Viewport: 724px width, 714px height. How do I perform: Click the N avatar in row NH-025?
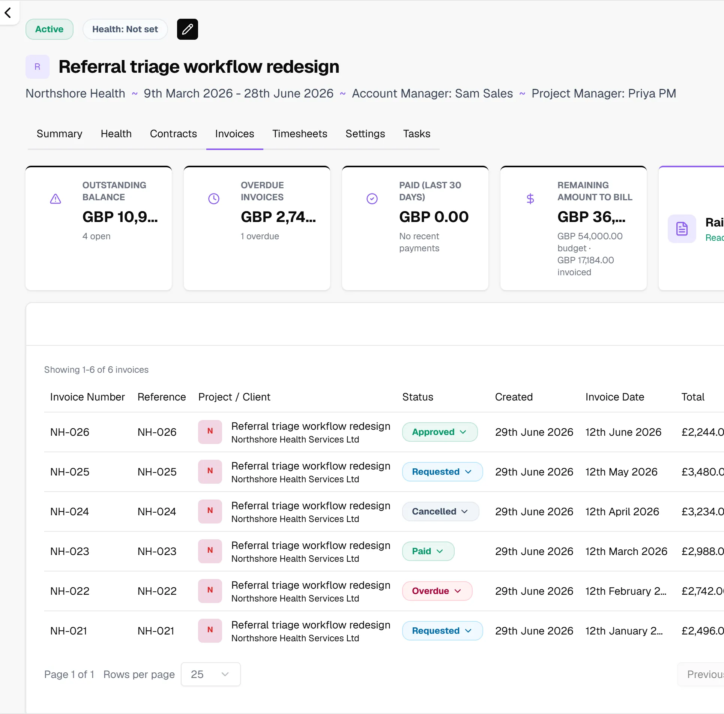point(210,471)
